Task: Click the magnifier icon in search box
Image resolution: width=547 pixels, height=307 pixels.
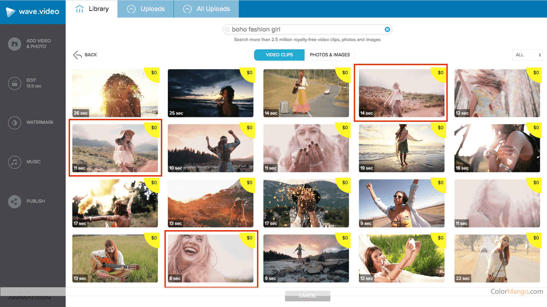Action: [227, 30]
